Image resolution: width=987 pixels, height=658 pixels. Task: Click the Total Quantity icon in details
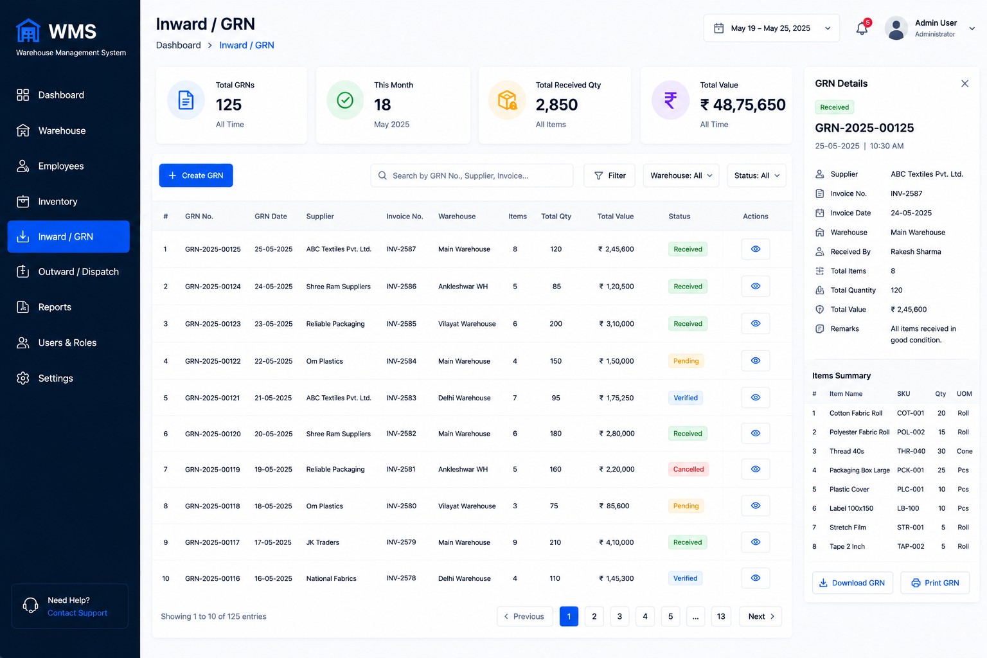(x=819, y=290)
